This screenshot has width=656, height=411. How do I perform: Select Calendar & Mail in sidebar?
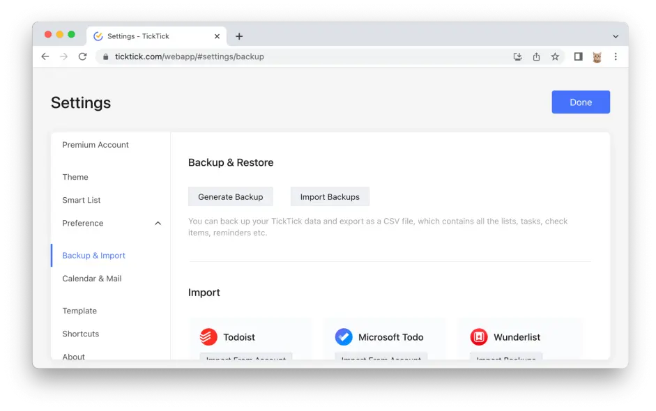[x=92, y=279]
